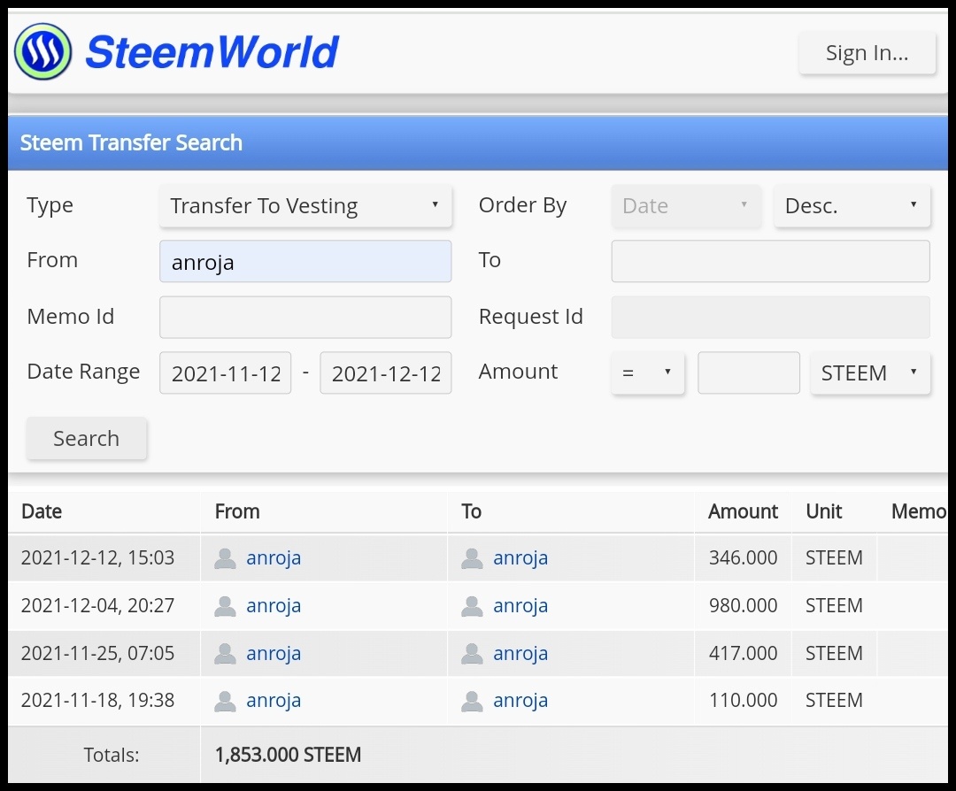956x791 pixels.
Task: Click the To avatar icon in 346.000 row
Action: tap(472, 558)
